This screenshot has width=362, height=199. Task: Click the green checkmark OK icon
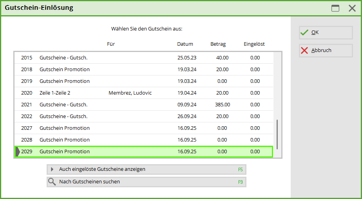(304, 33)
